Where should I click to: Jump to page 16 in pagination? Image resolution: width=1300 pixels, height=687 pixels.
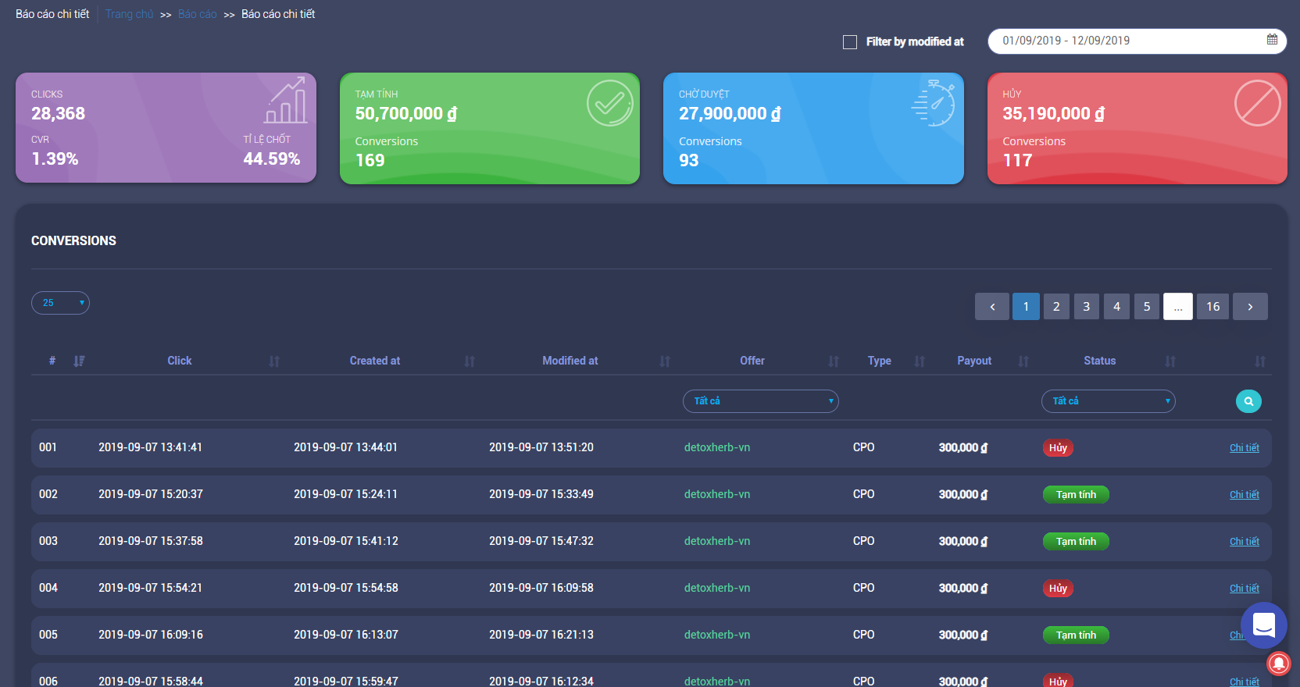click(1212, 307)
